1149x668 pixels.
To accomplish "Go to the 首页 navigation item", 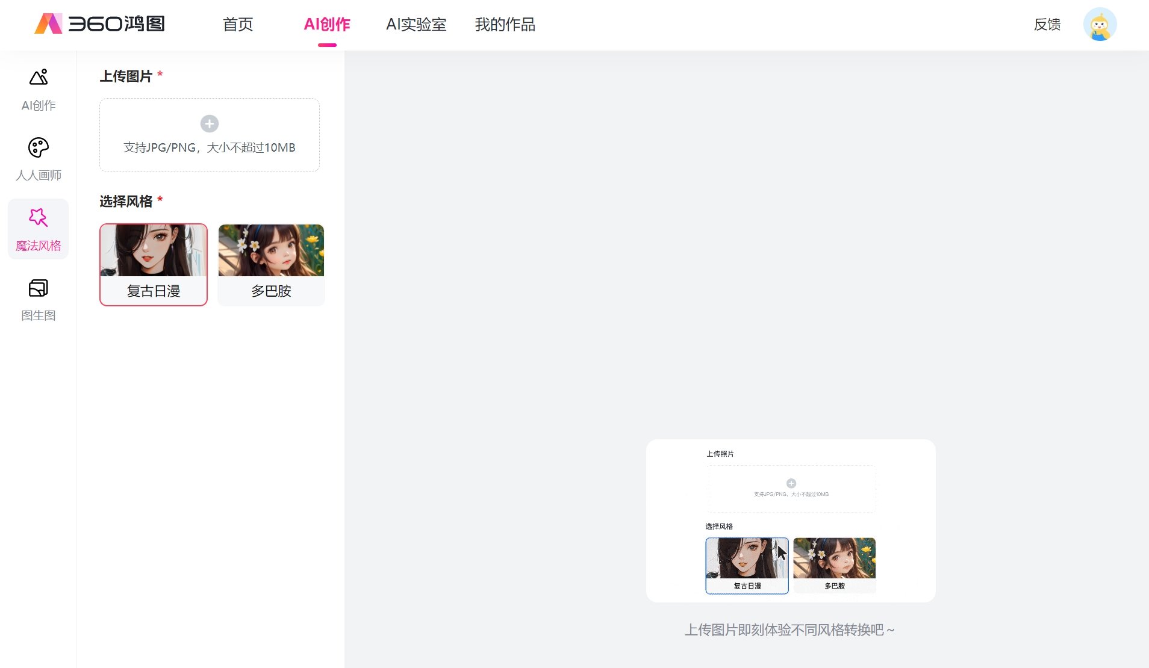I will tap(238, 25).
